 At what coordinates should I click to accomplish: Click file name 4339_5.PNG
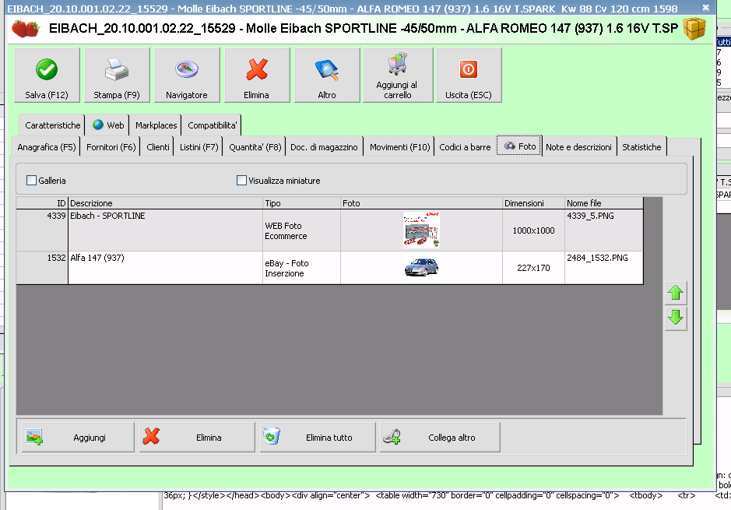pos(590,216)
